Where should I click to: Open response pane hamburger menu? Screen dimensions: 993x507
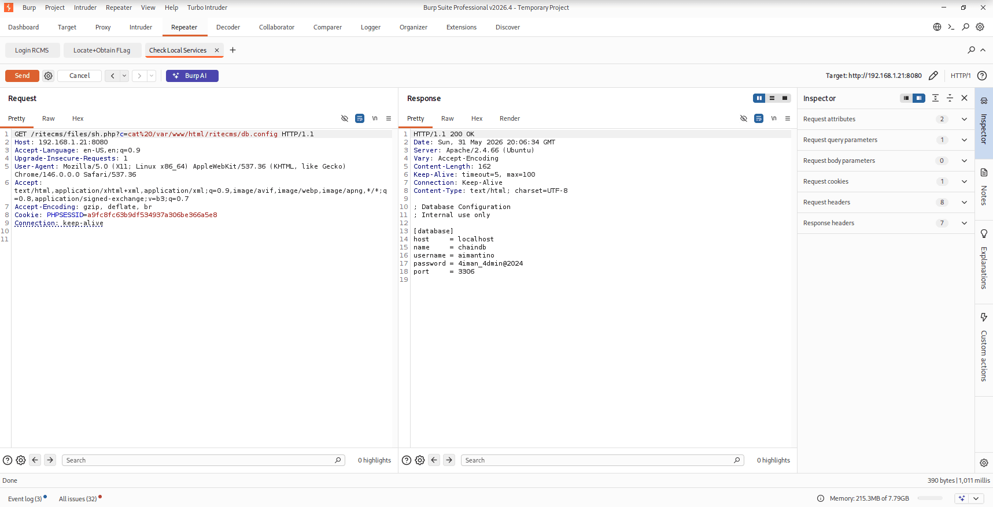click(788, 118)
